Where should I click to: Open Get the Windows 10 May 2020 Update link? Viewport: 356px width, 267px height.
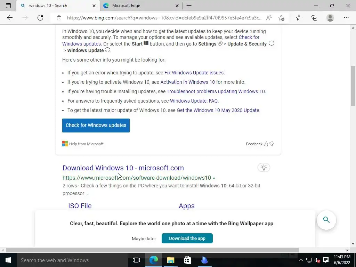(x=218, y=110)
